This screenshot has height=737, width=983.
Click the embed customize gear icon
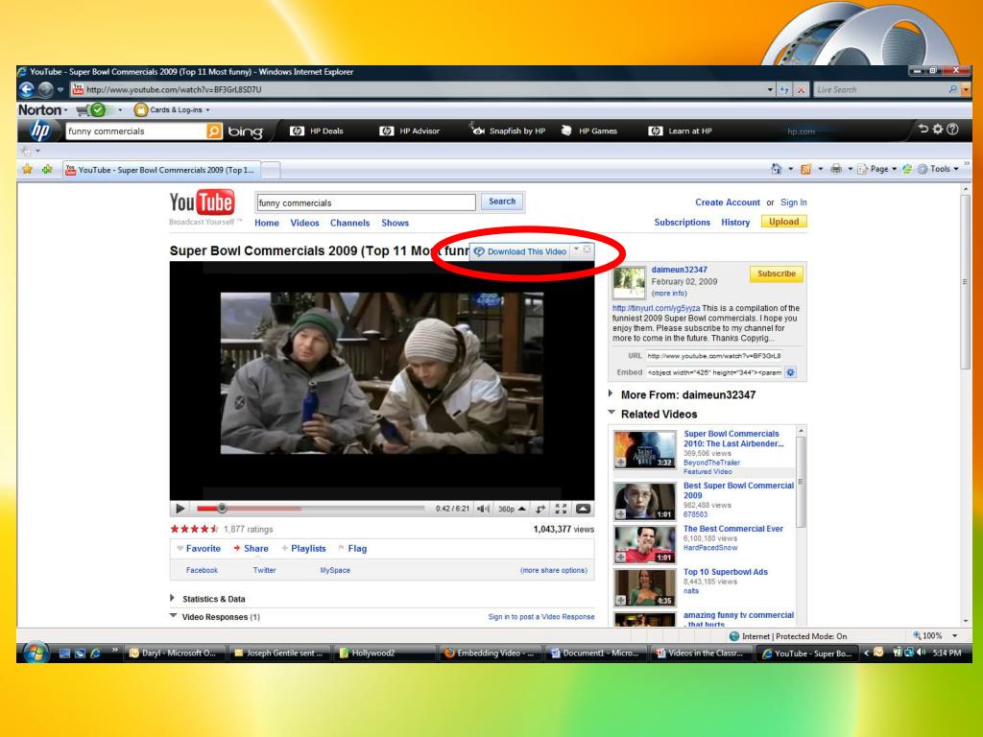point(791,372)
